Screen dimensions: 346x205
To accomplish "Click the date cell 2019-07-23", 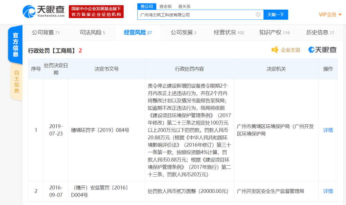I will click(x=56, y=130).
